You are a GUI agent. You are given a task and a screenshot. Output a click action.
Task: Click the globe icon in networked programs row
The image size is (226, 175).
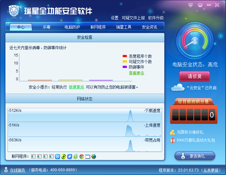pos(94,157)
